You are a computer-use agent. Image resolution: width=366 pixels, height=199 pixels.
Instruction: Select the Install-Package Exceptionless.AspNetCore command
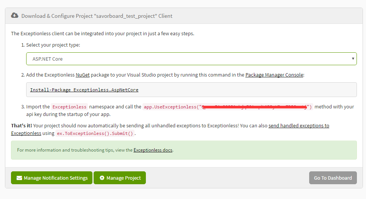[x=84, y=90]
